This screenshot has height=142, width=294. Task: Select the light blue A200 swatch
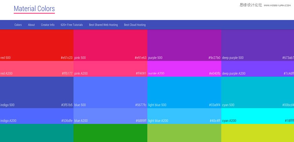184,116
